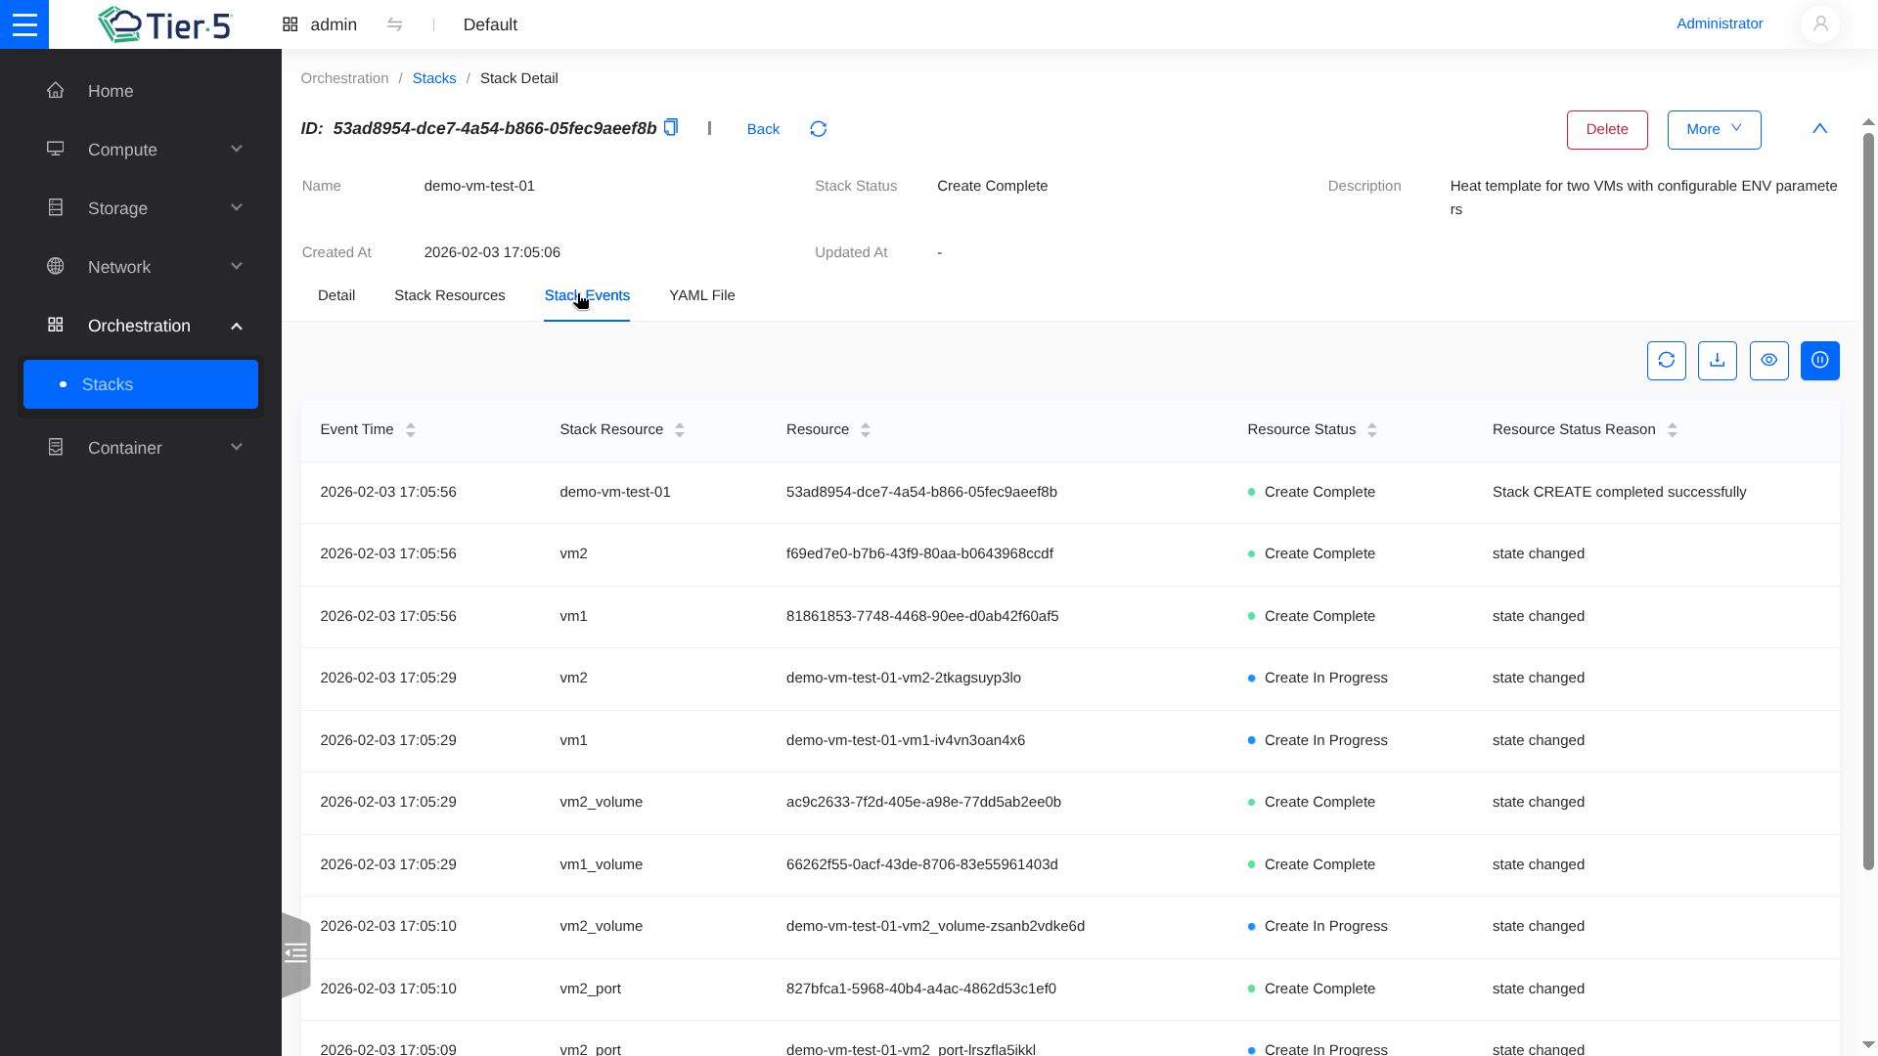Click the user avatar icon
This screenshot has height=1056, width=1878.
(x=1819, y=24)
